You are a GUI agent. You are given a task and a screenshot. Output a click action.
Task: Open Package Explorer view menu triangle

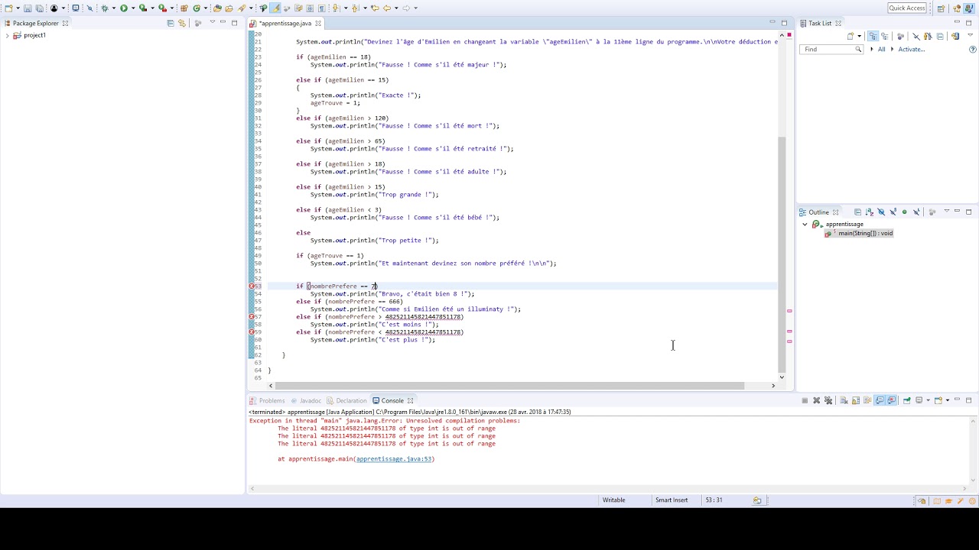click(212, 21)
